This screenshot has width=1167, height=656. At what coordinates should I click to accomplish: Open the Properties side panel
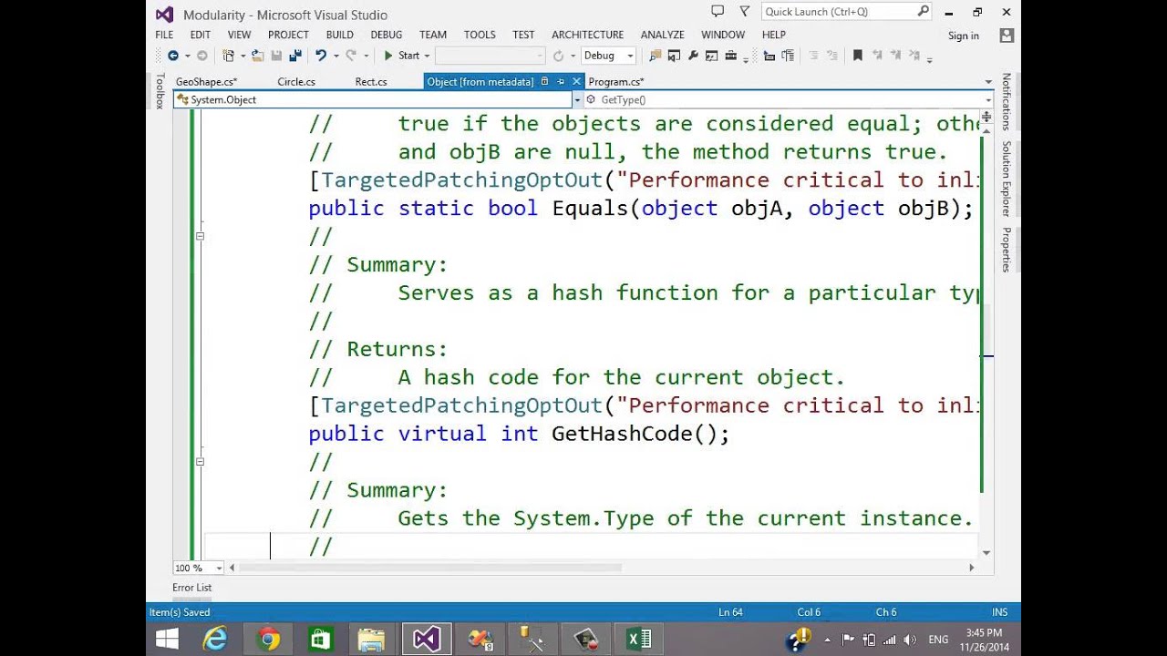tap(1007, 250)
